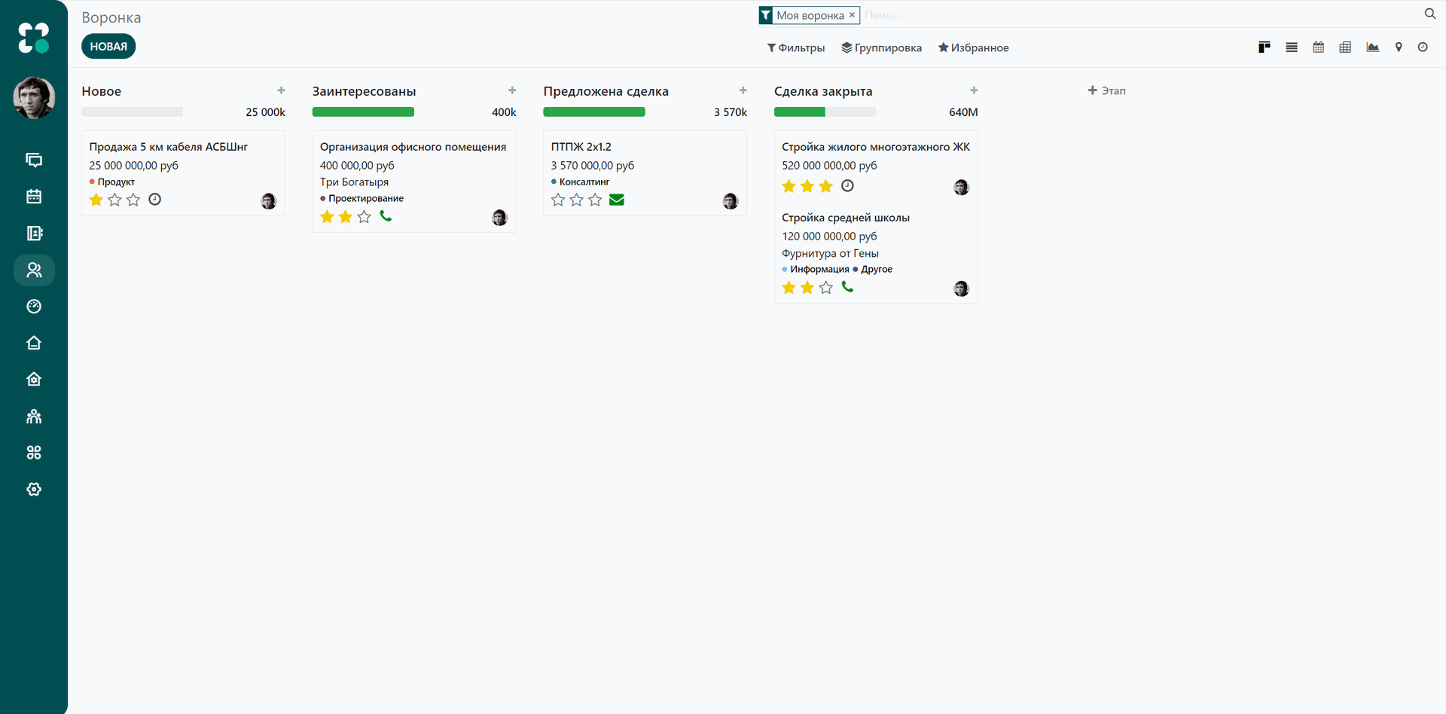Screen dimensions: 1446x714
Task: Switch to the pivot table view
Action: point(1345,47)
